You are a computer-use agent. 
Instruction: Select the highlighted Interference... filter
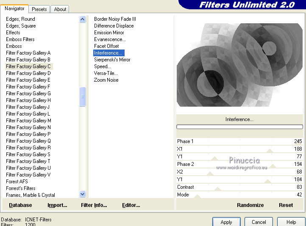(x=108, y=53)
